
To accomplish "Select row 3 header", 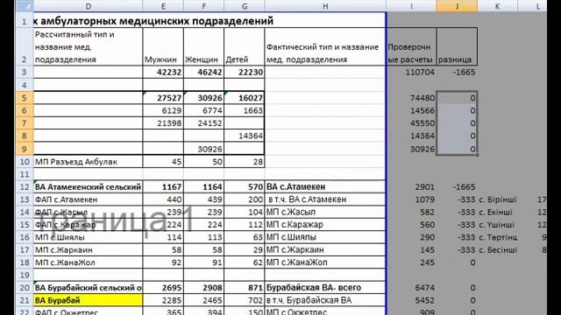I will point(25,72).
